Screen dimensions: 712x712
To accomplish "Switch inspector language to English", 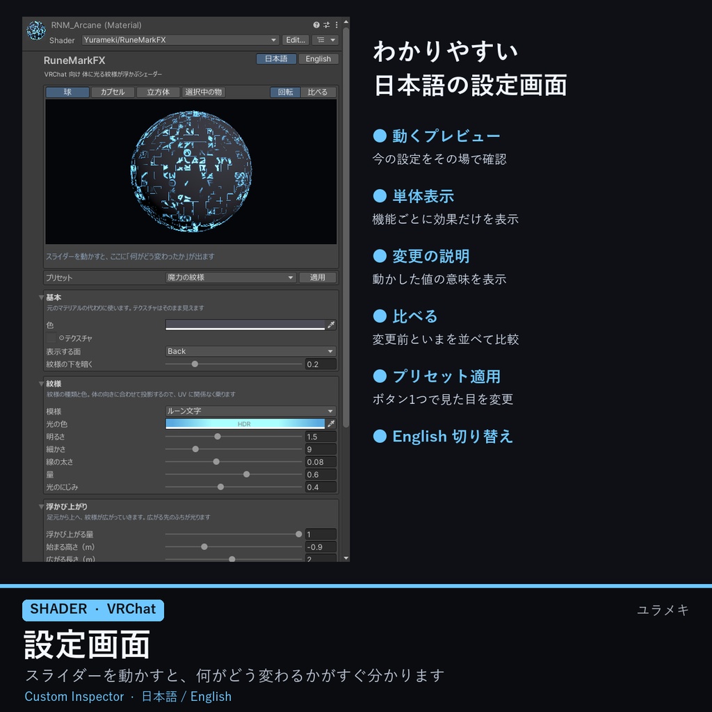I will (x=318, y=59).
